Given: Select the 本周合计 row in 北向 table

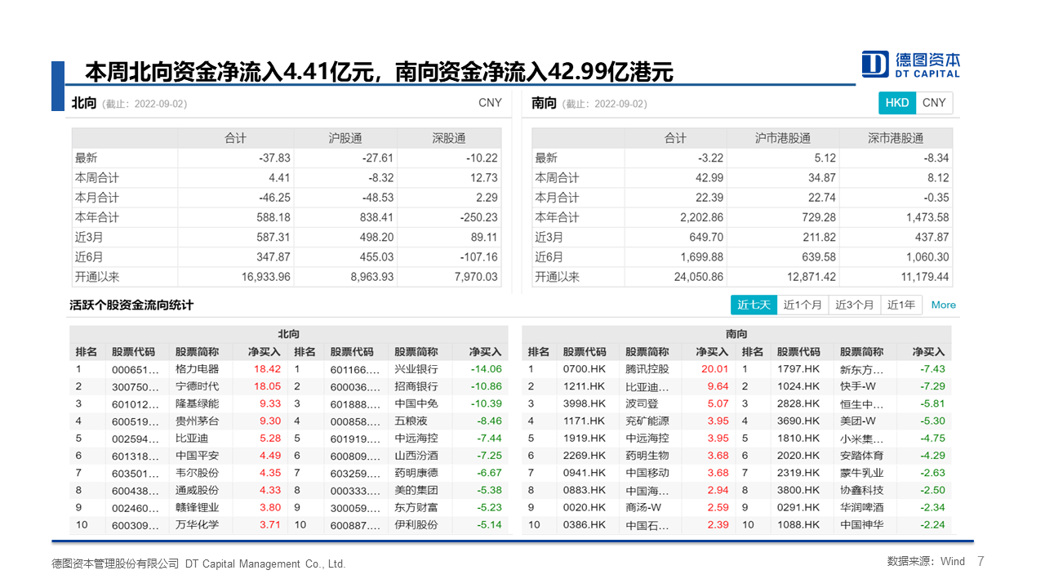Looking at the screenshot, I should coord(287,178).
